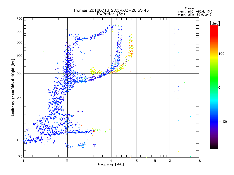The width and height of the screenshot is (234, 175).
Task: Click the x-axis tick '10'
Action: pyautogui.click(x=169, y=161)
